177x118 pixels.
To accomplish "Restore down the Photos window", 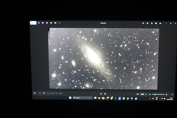I will pyautogui.click(x=171, y=23).
